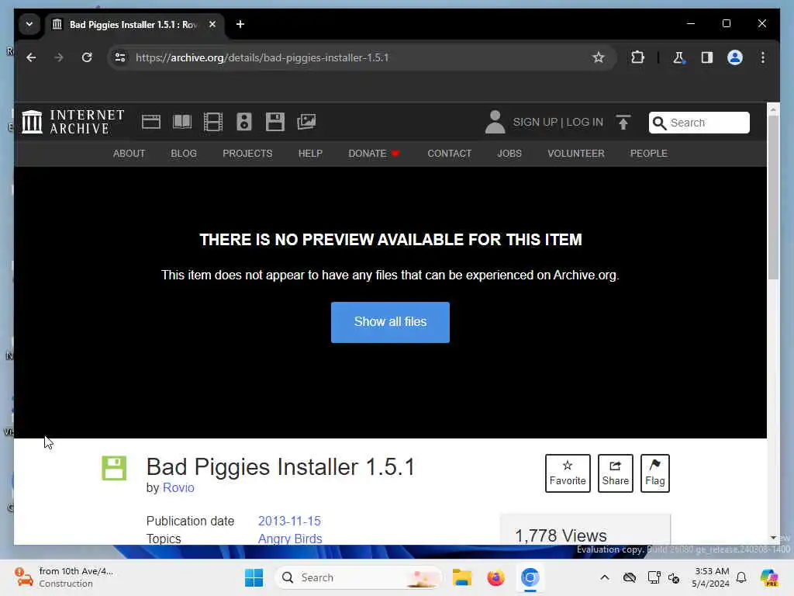794x596 pixels.
Task: Close the Bad Piggies Installer tab
Action: click(x=212, y=24)
